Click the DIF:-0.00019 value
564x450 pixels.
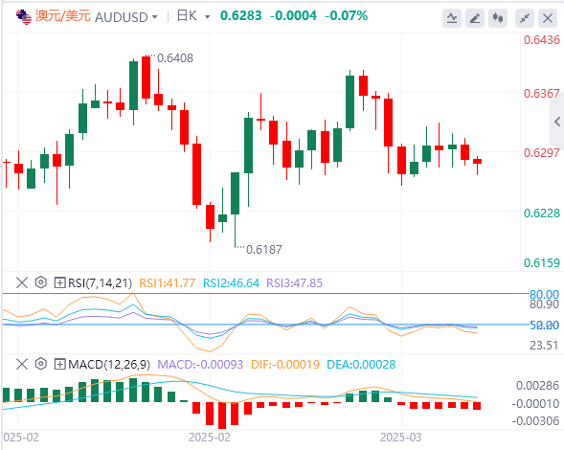click(x=285, y=365)
